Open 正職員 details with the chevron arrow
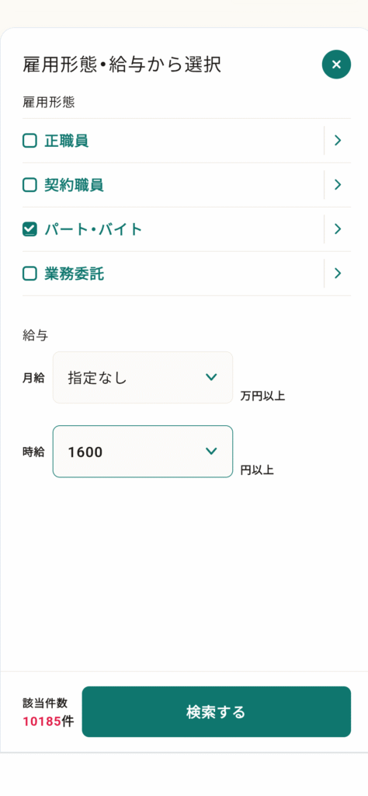Image resolution: width=368 pixels, height=796 pixels. (338, 141)
